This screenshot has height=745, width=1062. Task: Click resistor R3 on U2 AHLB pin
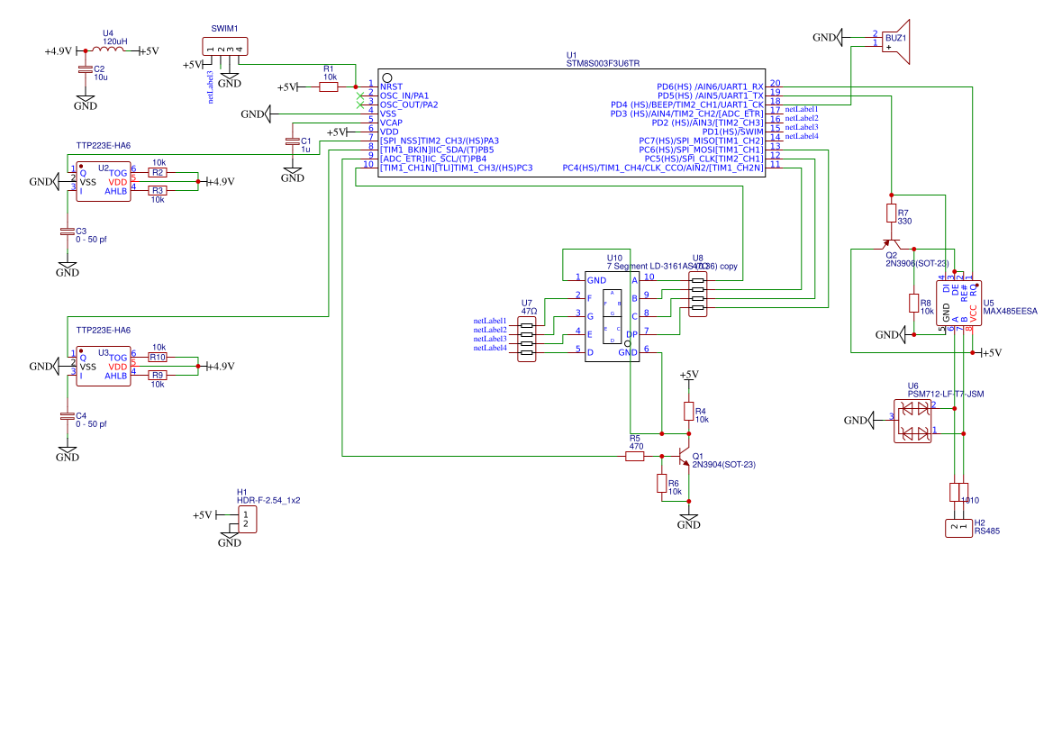click(x=157, y=190)
